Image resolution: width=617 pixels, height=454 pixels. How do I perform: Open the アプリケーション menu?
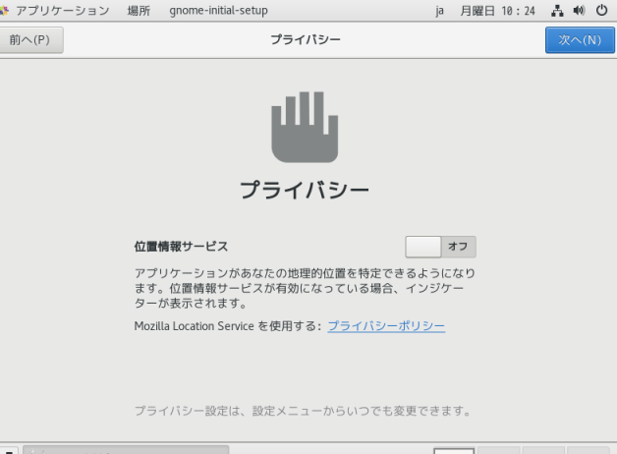tap(63, 11)
